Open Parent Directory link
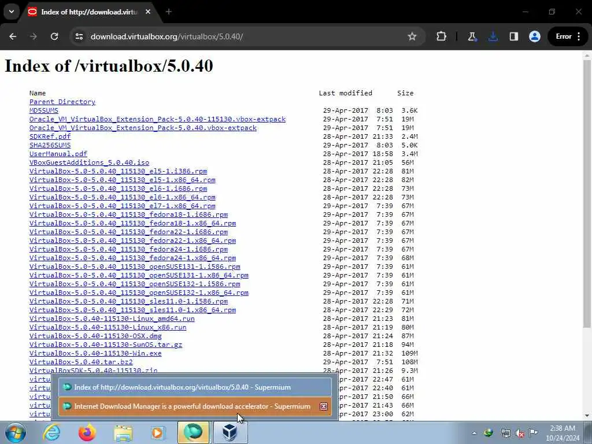The height and width of the screenshot is (444, 592). point(62,102)
